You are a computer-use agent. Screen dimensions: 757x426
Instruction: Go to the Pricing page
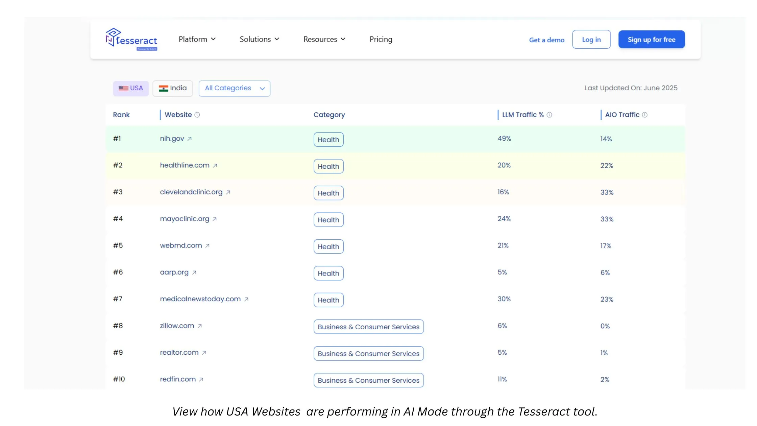pyautogui.click(x=381, y=39)
